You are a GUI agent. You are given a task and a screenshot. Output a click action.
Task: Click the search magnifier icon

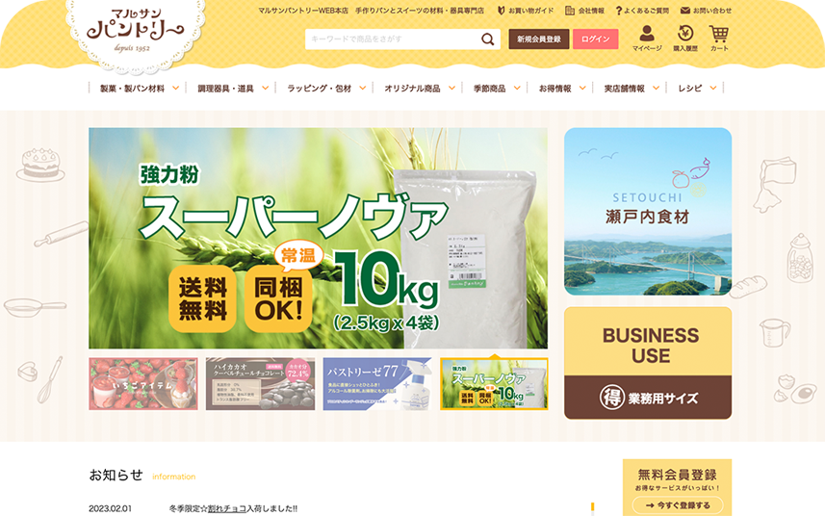coord(487,39)
